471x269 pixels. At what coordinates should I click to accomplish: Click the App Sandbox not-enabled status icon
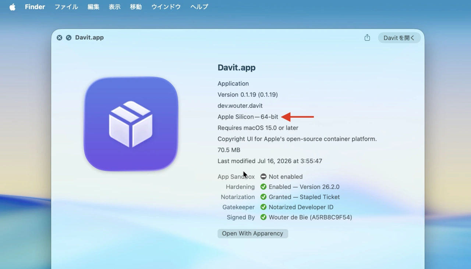point(263,177)
